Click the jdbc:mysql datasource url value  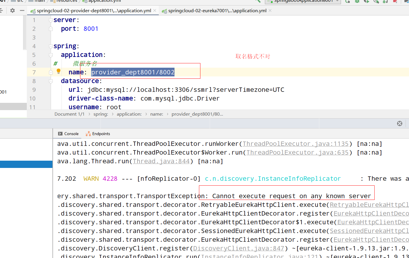(x=186, y=90)
